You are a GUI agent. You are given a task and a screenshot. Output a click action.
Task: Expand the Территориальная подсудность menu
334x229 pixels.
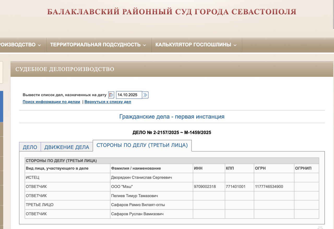[98, 45]
